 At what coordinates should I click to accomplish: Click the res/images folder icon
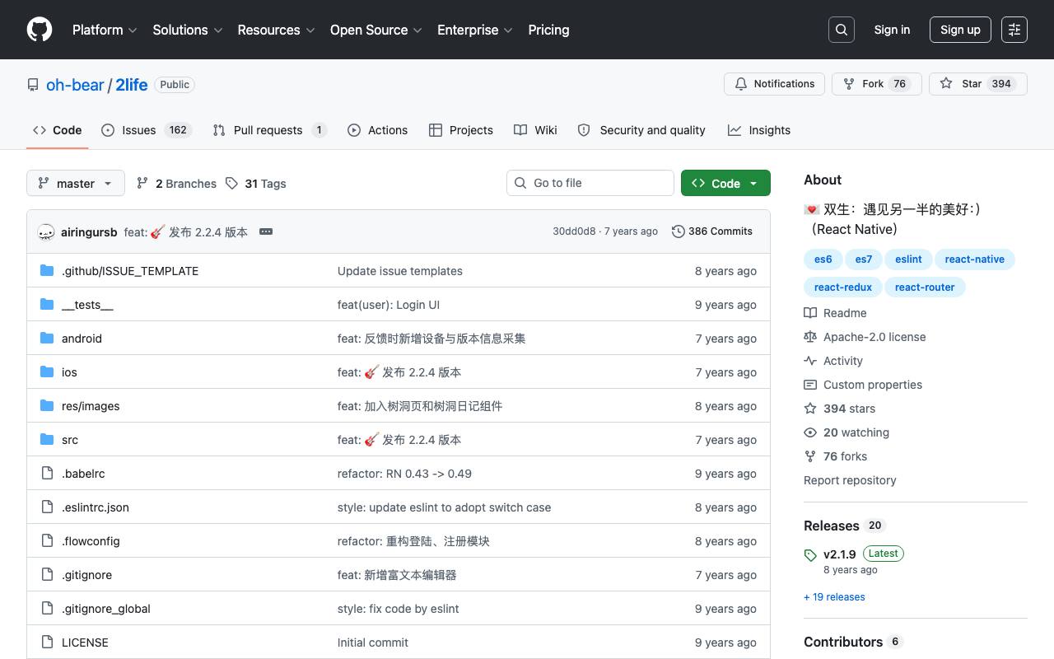click(47, 406)
